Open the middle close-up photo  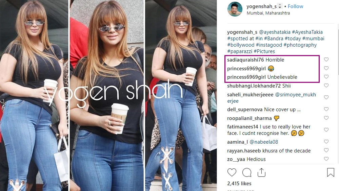pyautogui.click(x=107, y=95)
